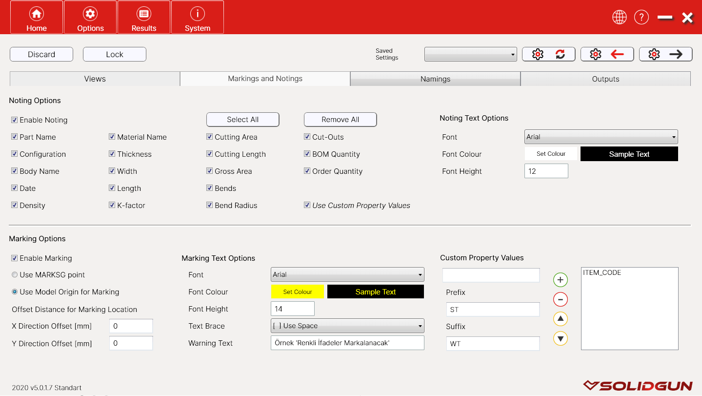Move property down with the down arrow icon
This screenshot has width=702, height=396.
560,338
